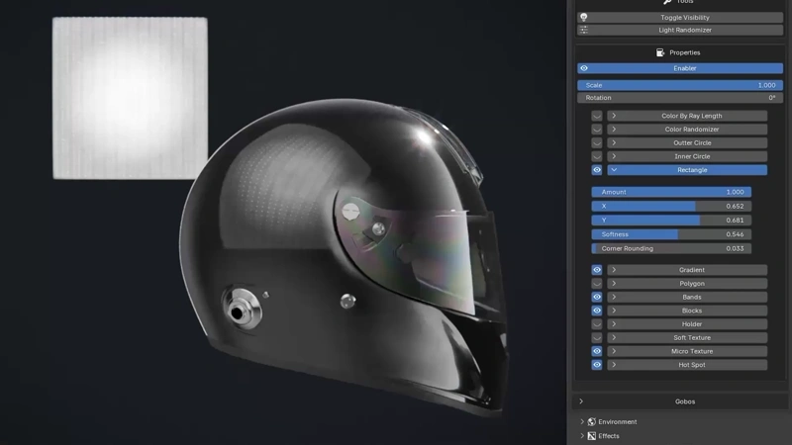The width and height of the screenshot is (792, 445).
Task: Hide the Micro Texture modifier
Action: tap(597, 351)
